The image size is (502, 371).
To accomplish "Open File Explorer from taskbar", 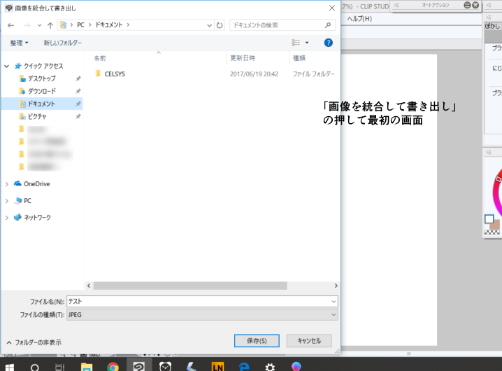I will click(87, 367).
